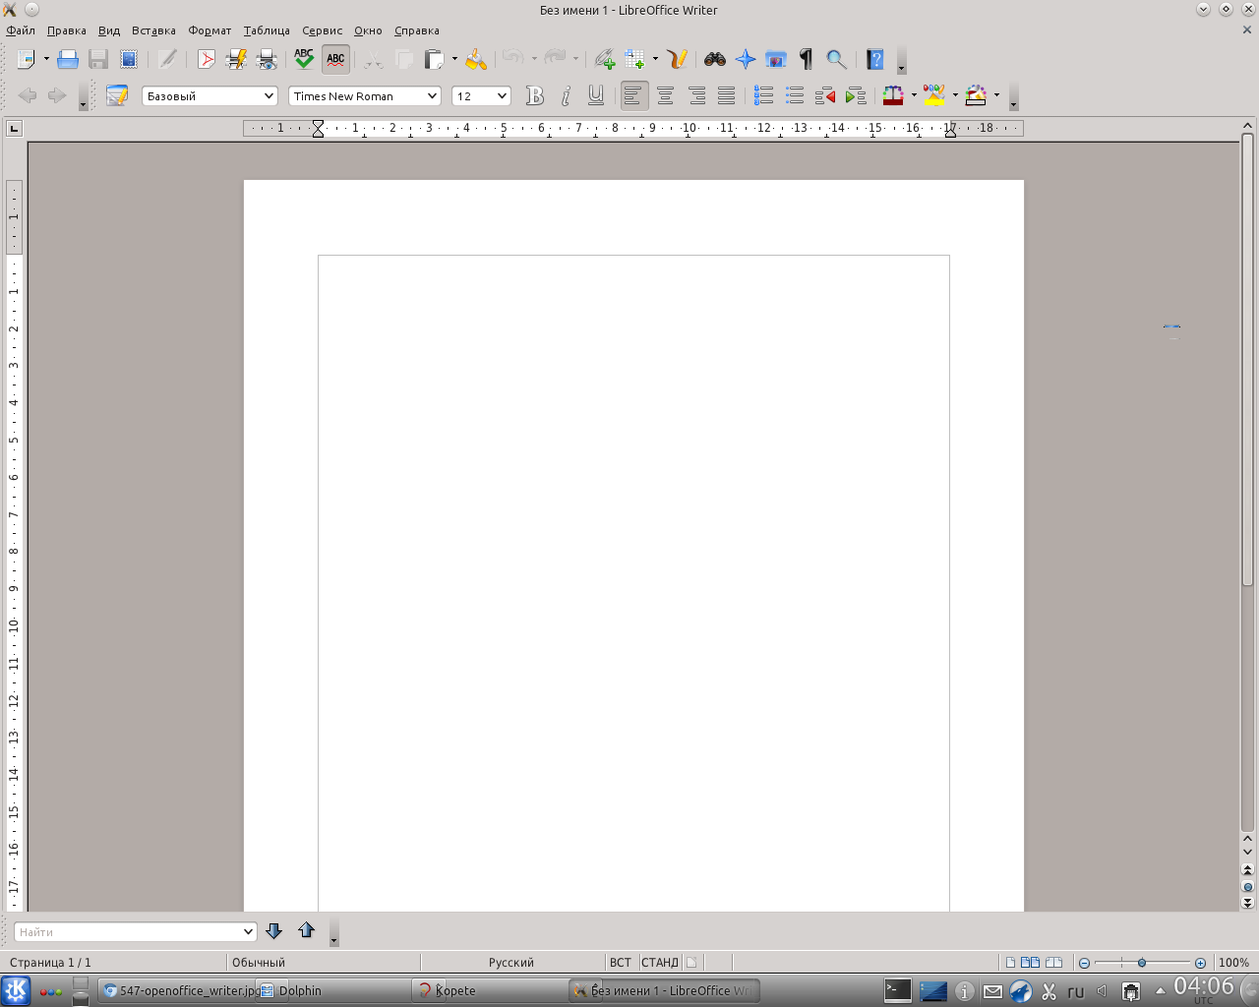The height and width of the screenshot is (1007, 1259).
Task: Switch to Dolphin in taskbar
Action: point(333,990)
